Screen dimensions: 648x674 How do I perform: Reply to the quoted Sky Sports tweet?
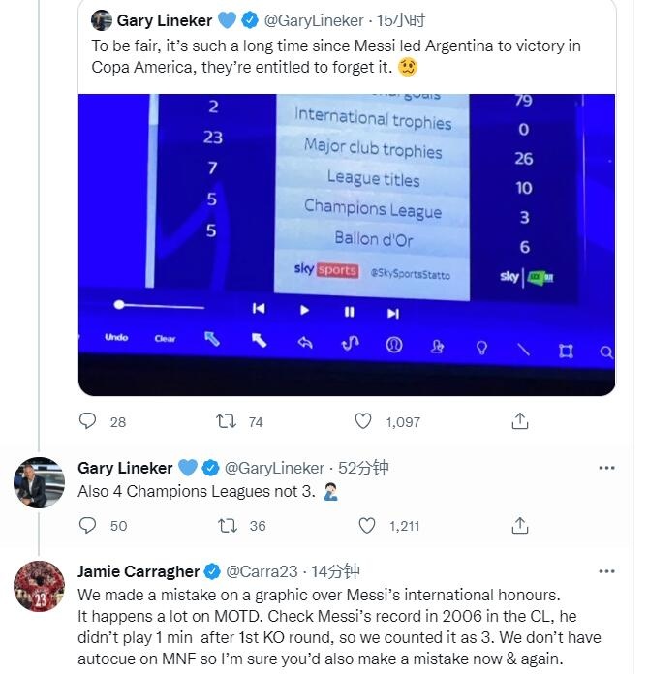(88, 421)
